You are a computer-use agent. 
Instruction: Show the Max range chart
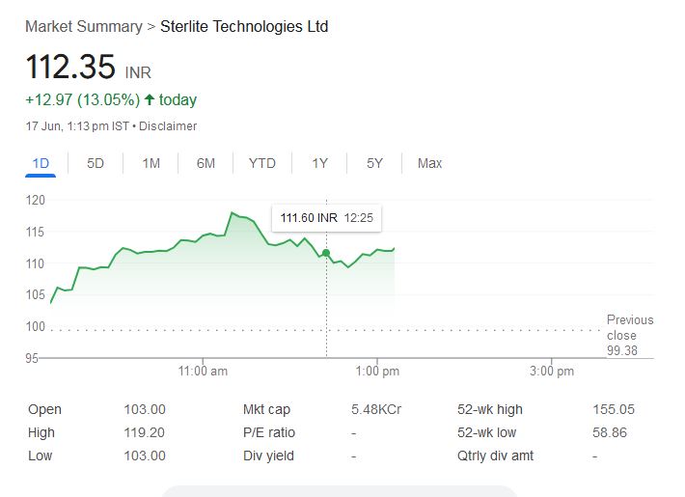pos(429,163)
